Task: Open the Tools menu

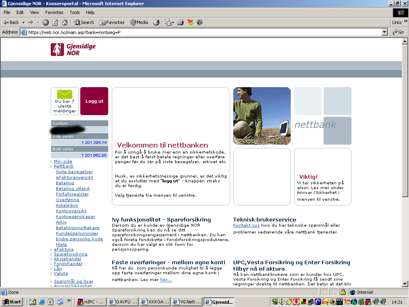Action: coord(75,12)
